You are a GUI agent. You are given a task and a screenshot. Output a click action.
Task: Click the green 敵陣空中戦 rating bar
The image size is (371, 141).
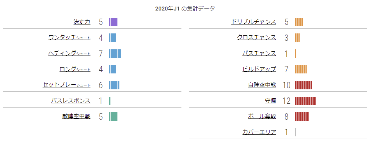[114, 116]
